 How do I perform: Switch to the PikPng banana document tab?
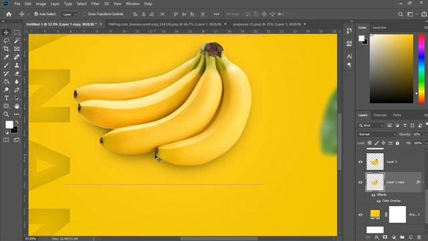(165, 24)
